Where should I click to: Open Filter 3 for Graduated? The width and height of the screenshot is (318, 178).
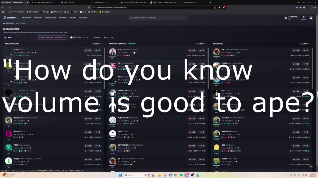[x=305, y=44]
